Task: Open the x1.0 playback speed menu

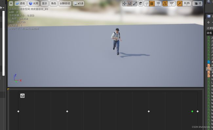Action: [79, 4]
